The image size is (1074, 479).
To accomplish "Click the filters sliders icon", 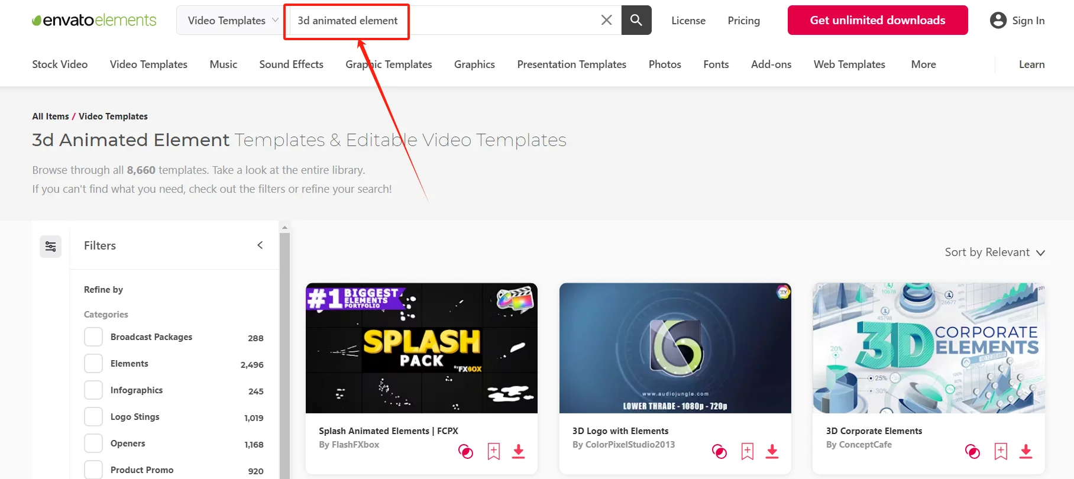I will (50, 246).
